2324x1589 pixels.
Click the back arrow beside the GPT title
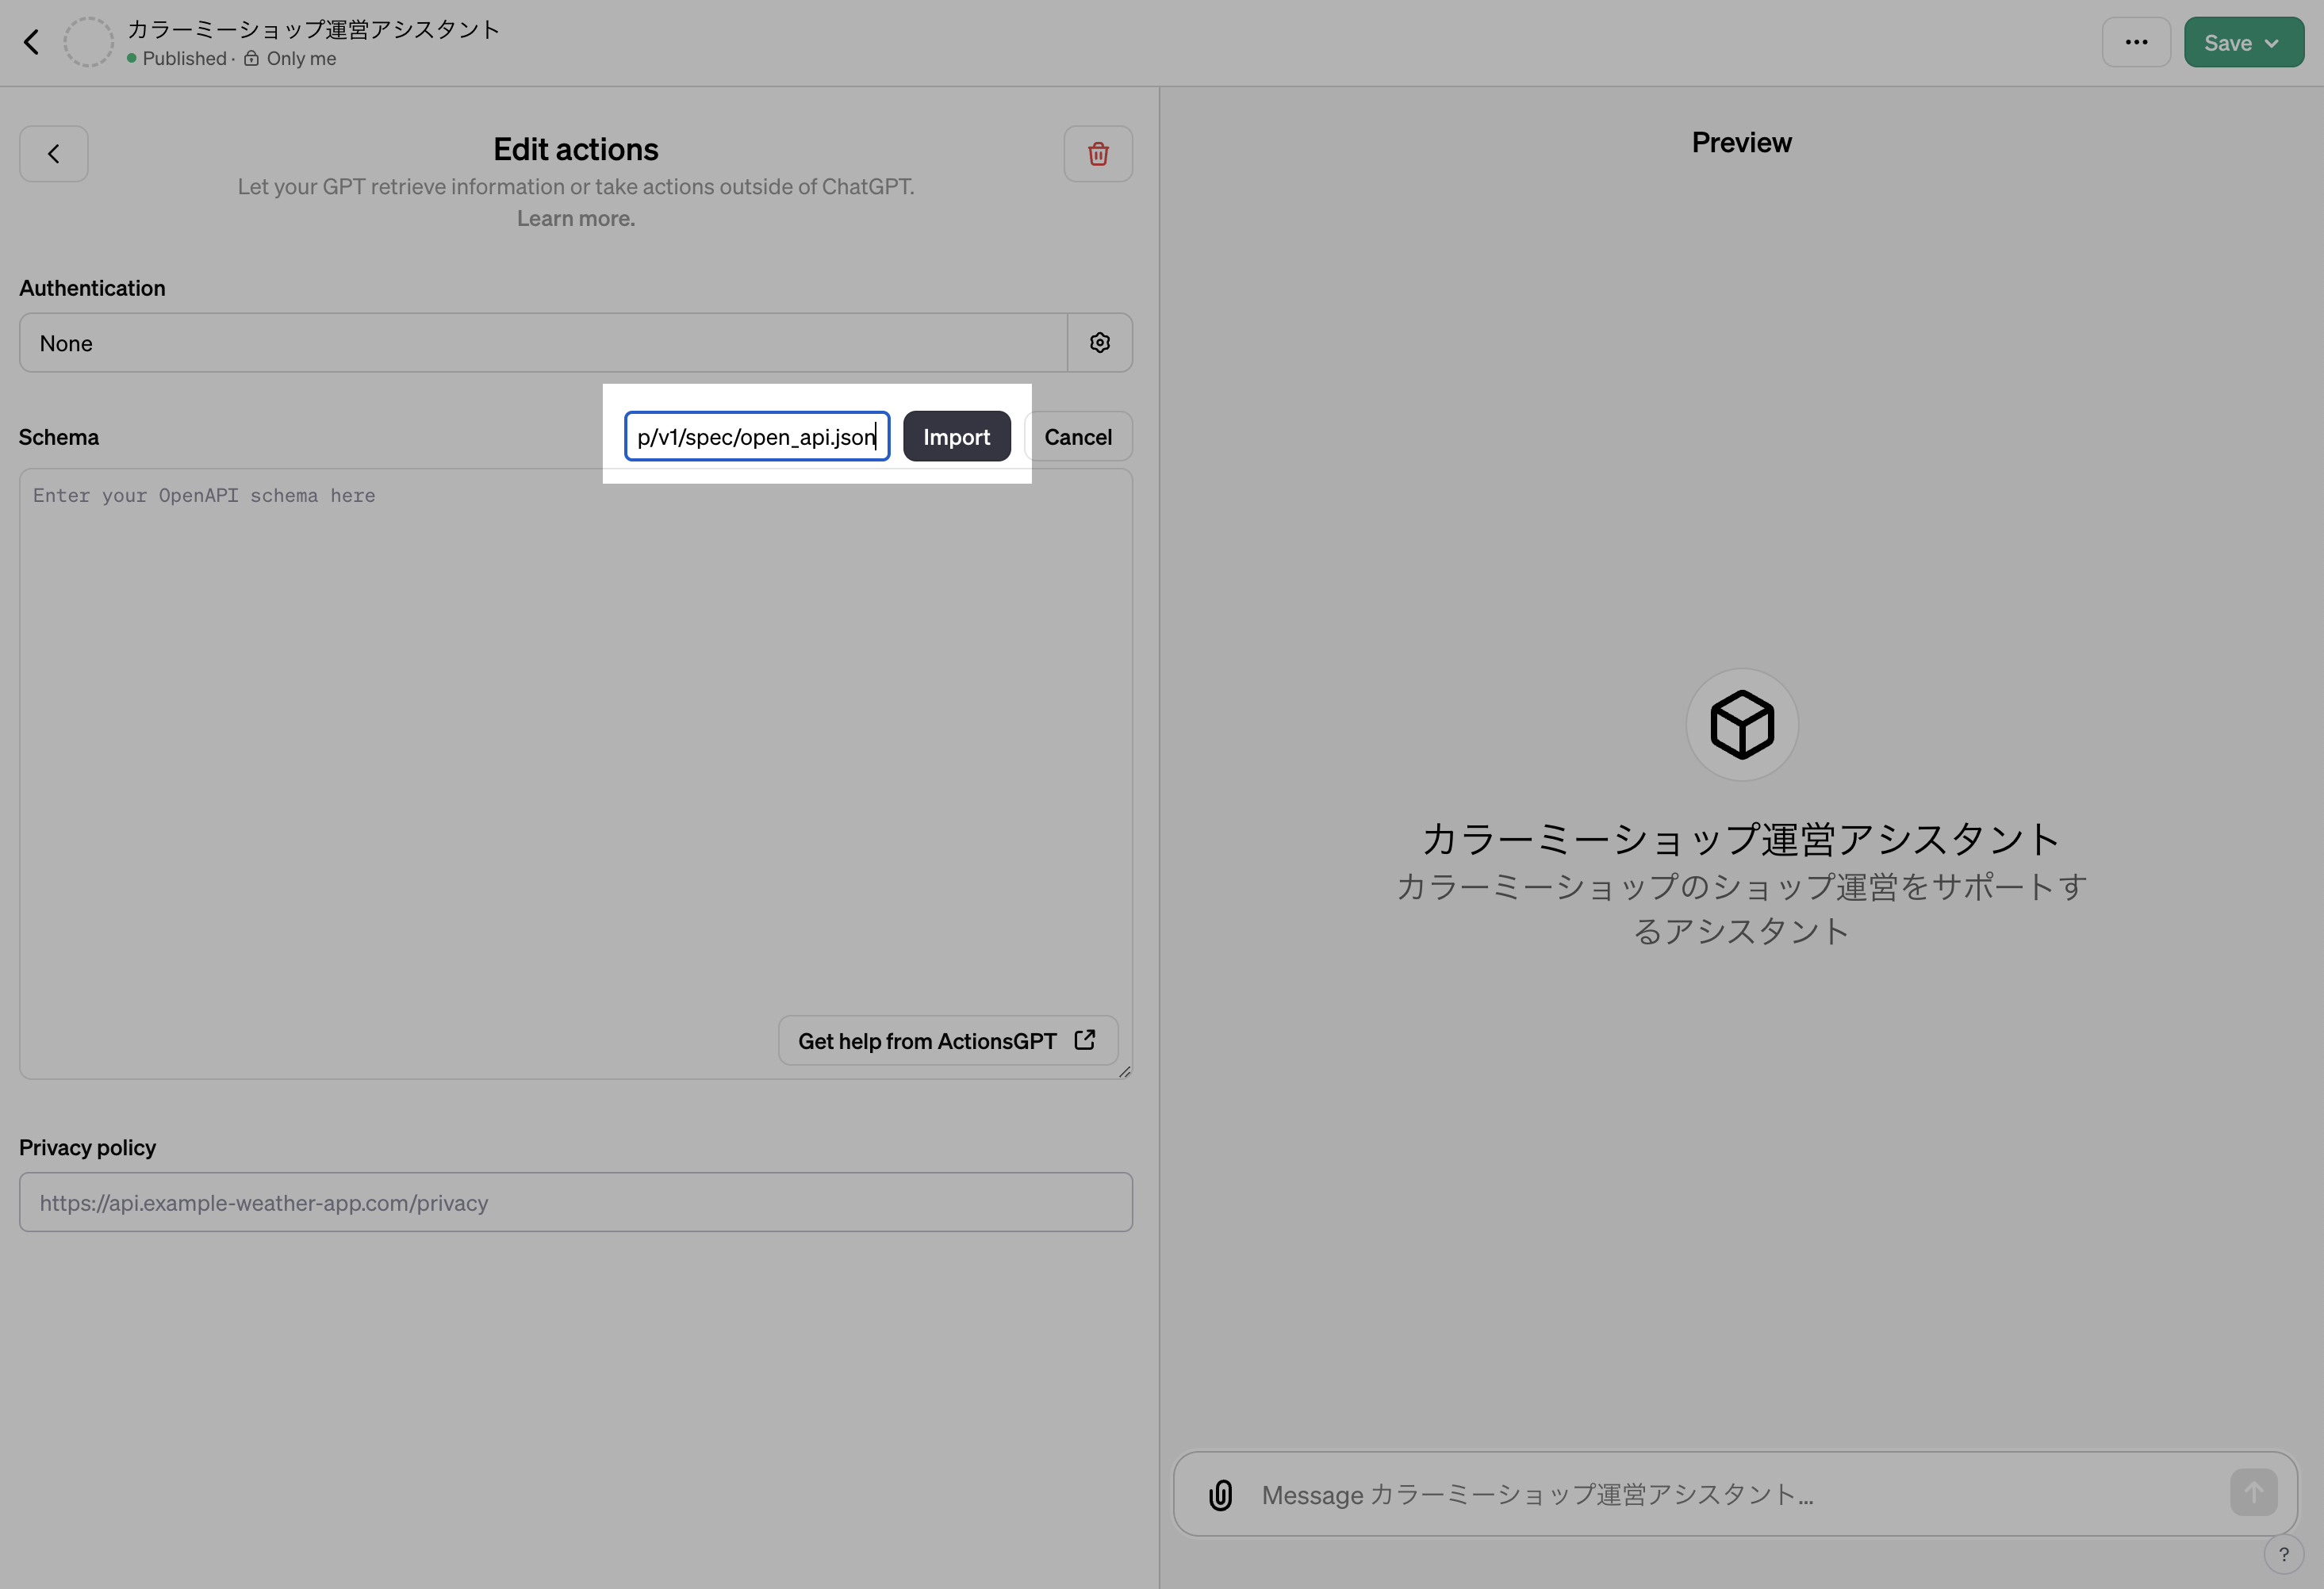click(x=31, y=41)
